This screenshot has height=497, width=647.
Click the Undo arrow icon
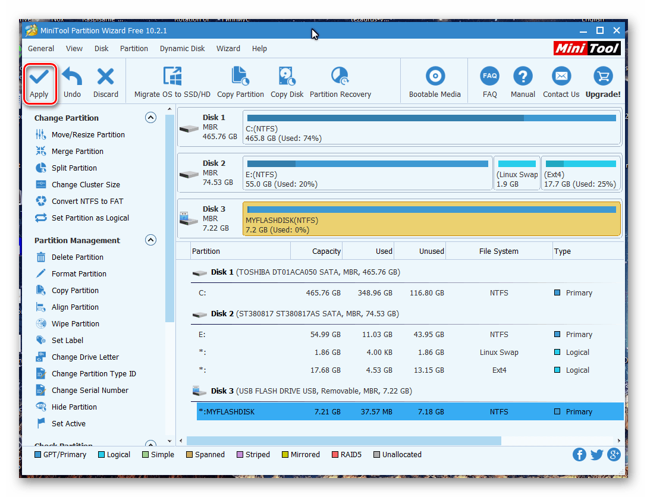pos(72,77)
